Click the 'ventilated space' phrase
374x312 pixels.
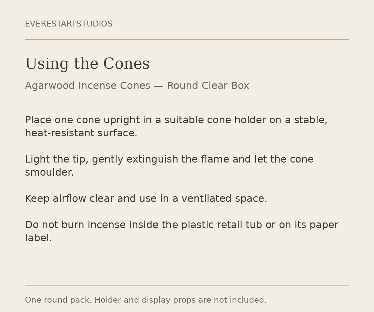point(224,199)
